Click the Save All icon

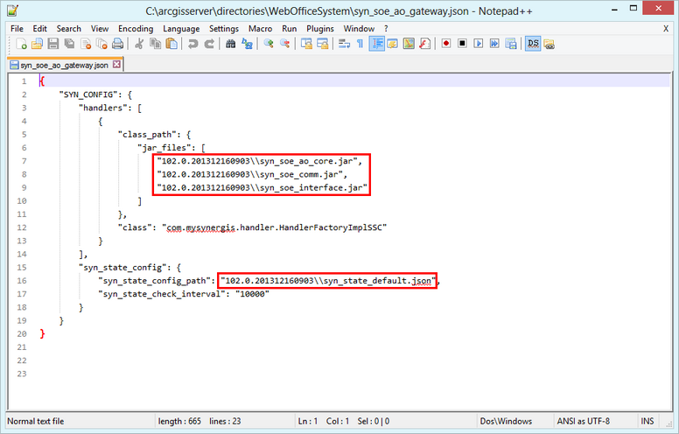pos(69,44)
